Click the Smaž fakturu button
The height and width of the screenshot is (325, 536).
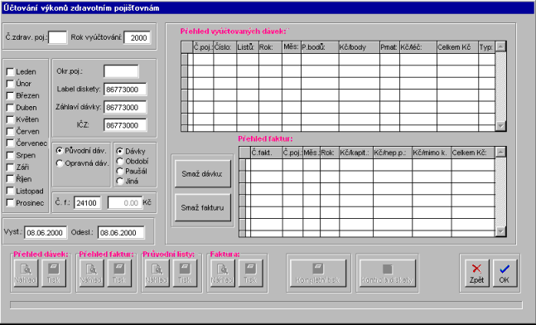pyautogui.click(x=203, y=207)
